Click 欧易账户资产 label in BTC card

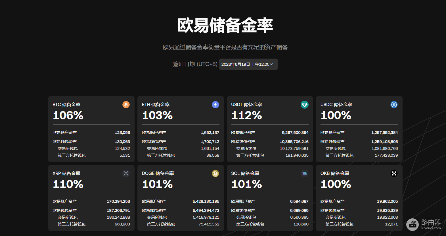(65, 133)
